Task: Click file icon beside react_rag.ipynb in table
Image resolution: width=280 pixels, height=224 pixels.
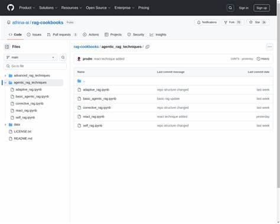Action: tap(79, 116)
